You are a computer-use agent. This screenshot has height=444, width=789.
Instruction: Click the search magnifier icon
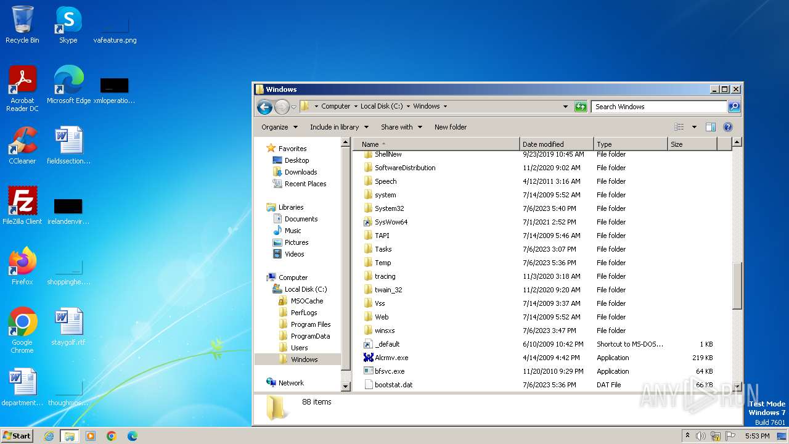point(734,107)
